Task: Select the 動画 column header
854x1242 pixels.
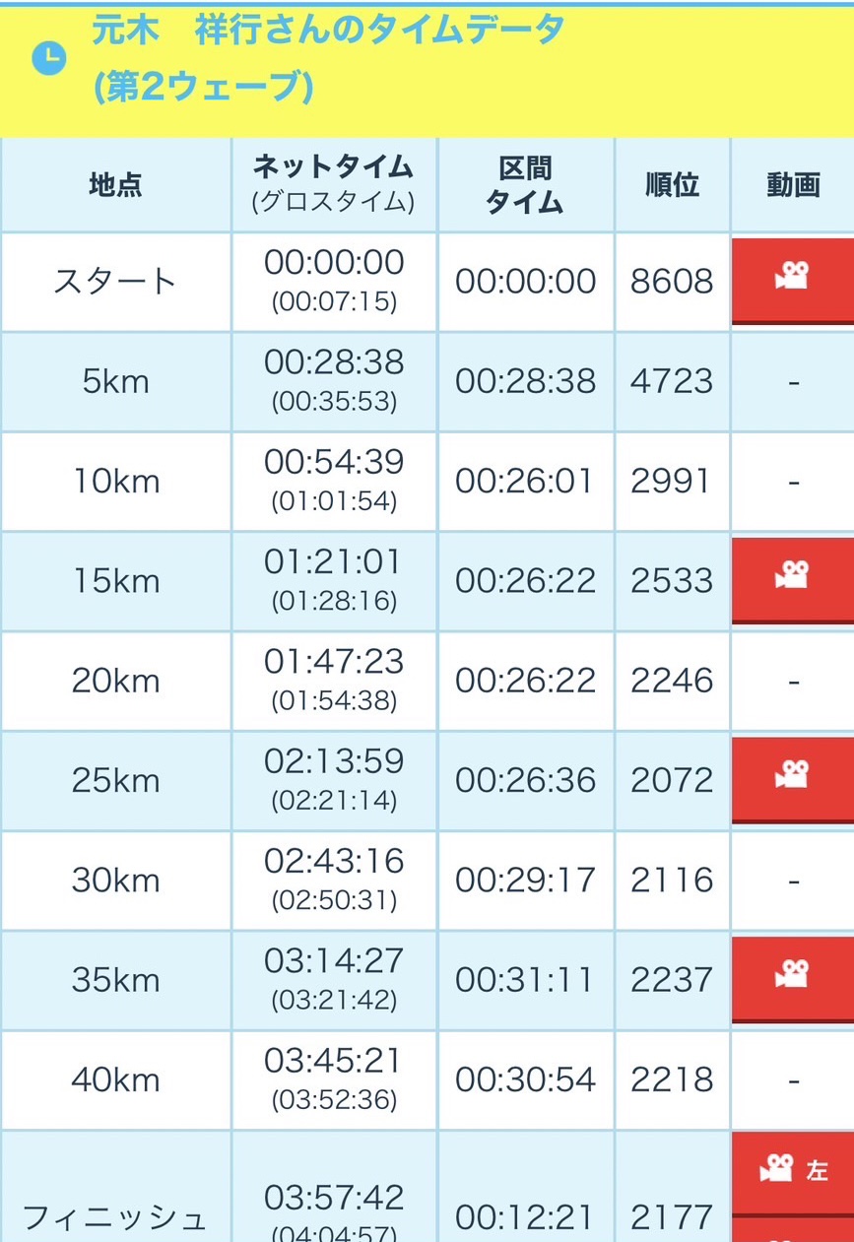Action: pyautogui.click(x=793, y=185)
